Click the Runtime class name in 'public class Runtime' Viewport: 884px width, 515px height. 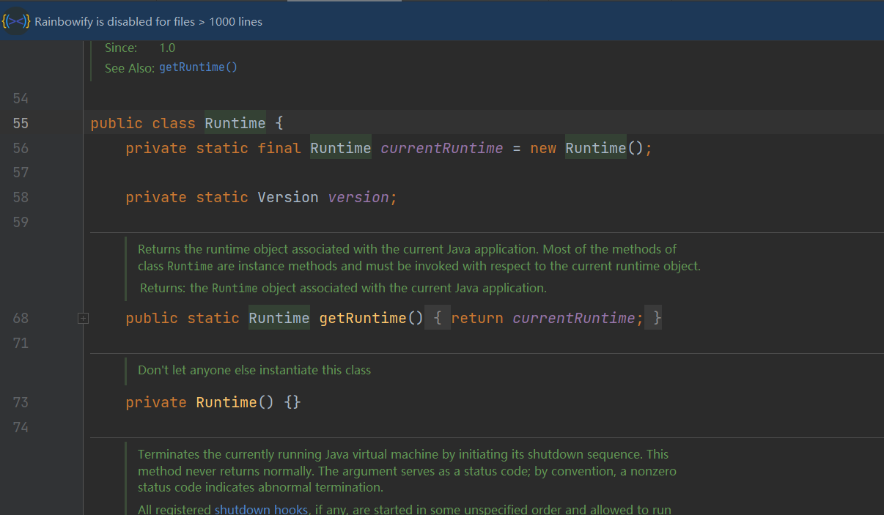[235, 123]
